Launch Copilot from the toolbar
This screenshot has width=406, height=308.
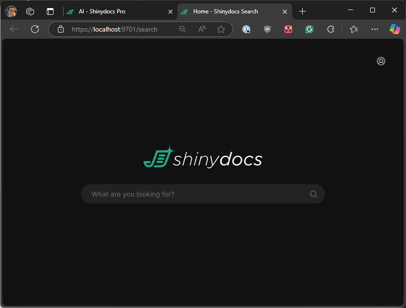(x=395, y=29)
